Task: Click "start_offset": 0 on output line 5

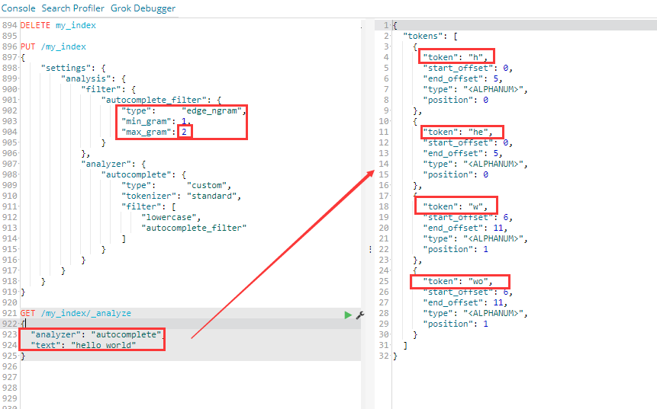Action: [468, 68]
